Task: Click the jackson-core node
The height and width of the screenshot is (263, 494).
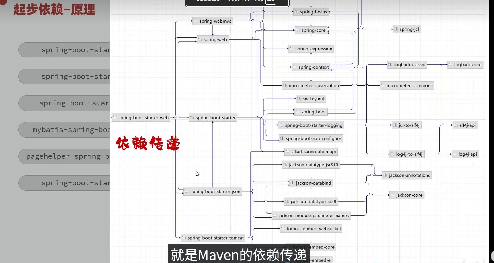Action: pos(407,195)
